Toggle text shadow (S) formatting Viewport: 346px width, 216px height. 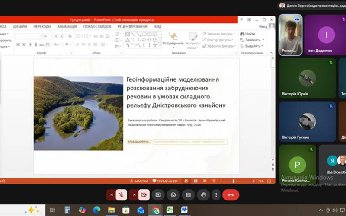pyautogui.click(x=35, y=44)
